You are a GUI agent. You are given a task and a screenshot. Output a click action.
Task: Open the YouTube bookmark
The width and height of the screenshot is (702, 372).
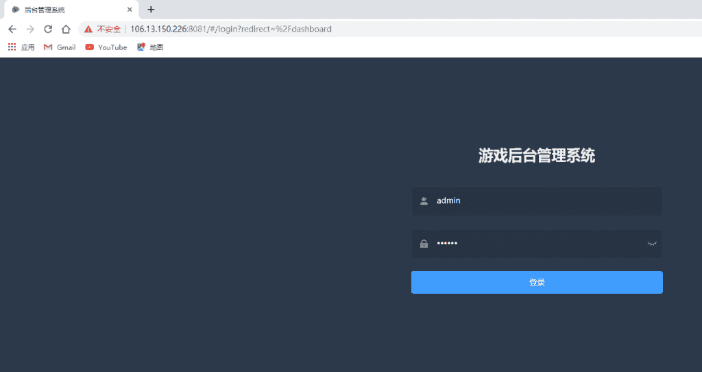click(106, 47)
